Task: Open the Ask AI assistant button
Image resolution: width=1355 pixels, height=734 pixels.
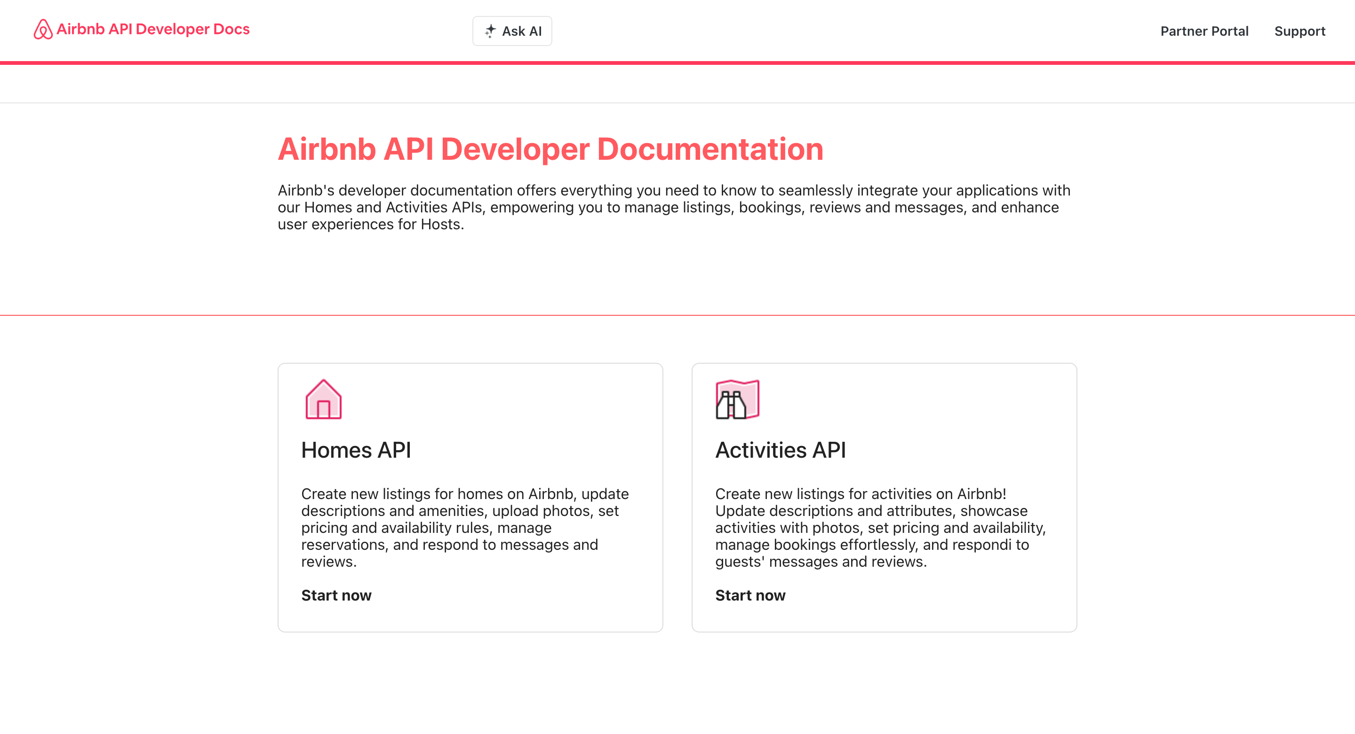Action: click(512, 31)
